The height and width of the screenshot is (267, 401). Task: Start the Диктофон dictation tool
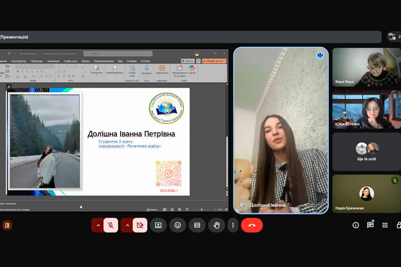(147, 70)
